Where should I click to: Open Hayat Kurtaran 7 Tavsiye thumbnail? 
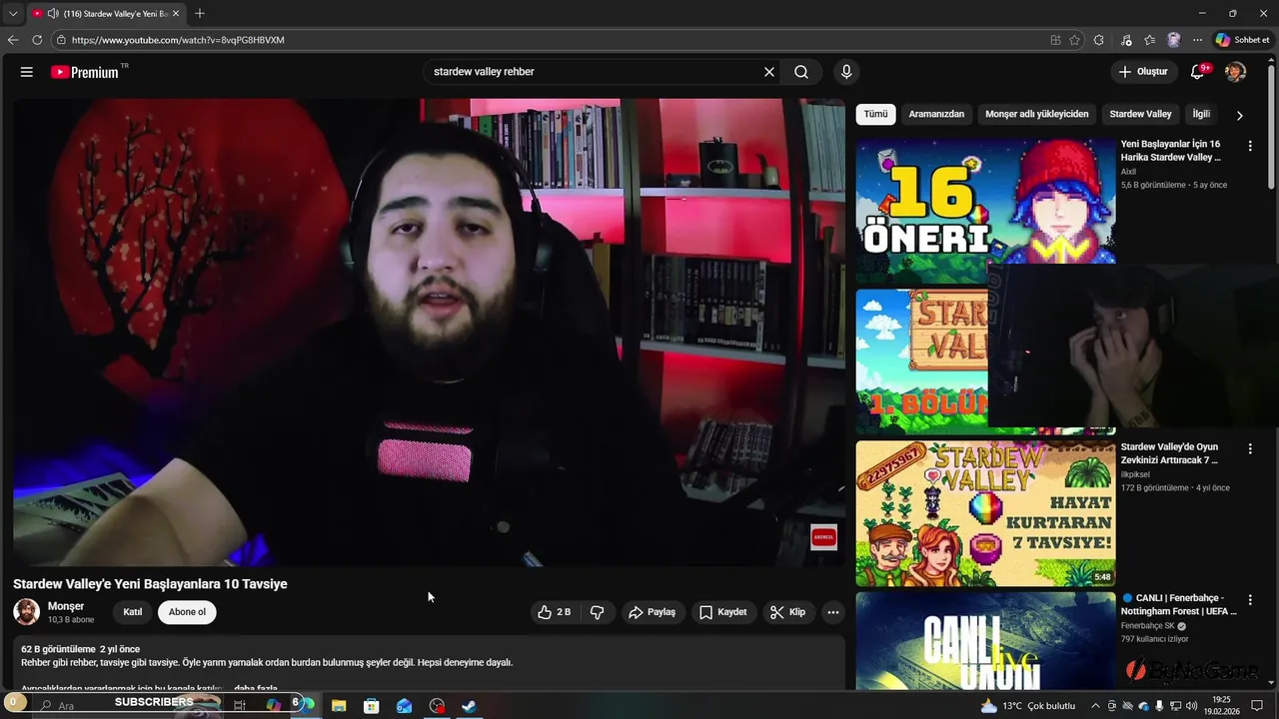click(x=985, y=513)
